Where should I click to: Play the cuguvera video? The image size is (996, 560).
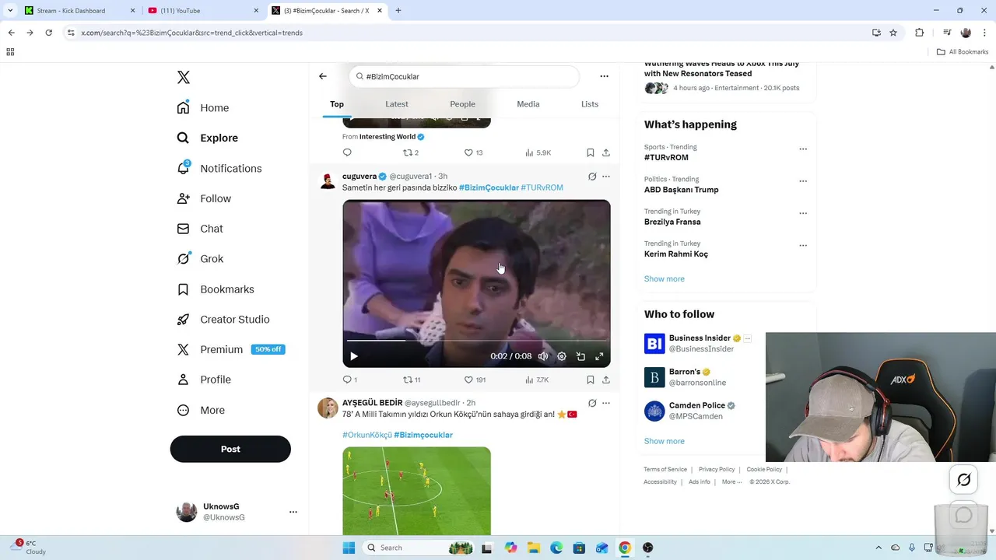click(354, 356)
